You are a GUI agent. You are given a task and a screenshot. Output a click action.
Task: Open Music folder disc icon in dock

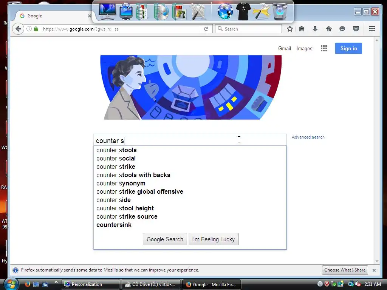click(x=161, y=11)
